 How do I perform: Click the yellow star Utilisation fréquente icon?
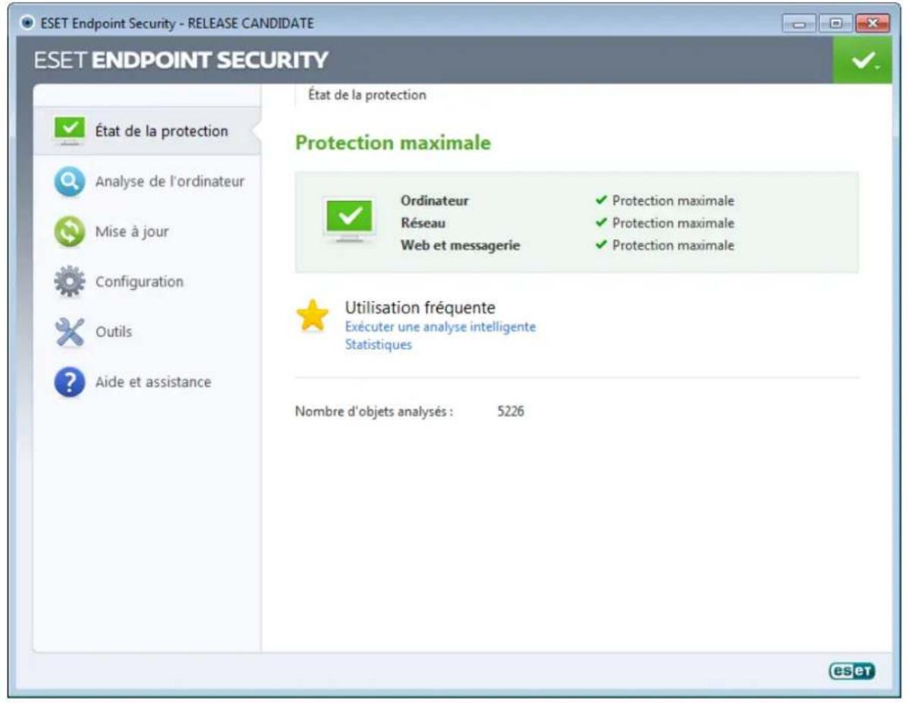pos(313,316)
